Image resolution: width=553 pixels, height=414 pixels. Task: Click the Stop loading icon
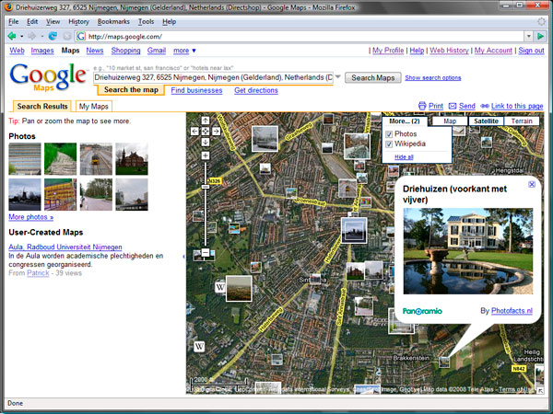click(x=66, y=36)
